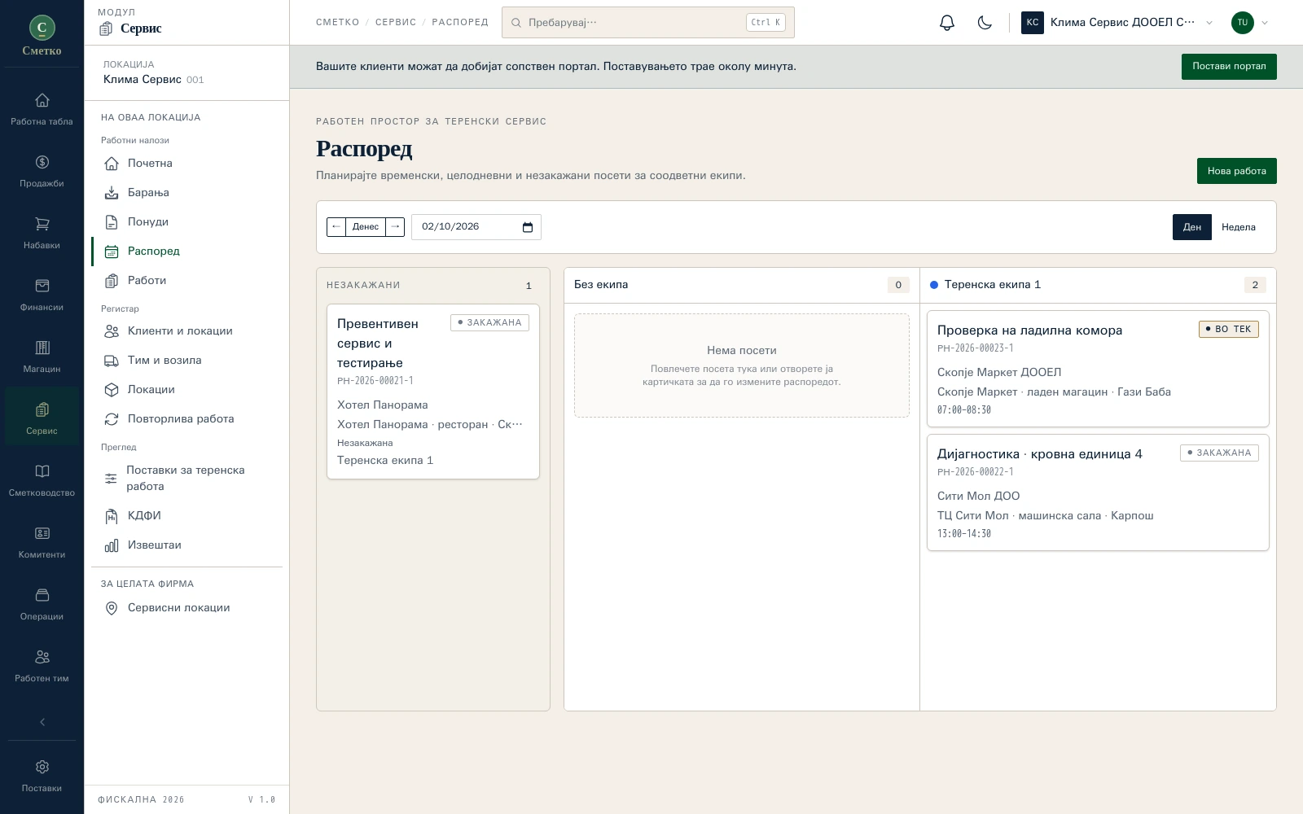Go to the next day with the right arrow
Viewport: 1303px width, 814px height.
395,227
